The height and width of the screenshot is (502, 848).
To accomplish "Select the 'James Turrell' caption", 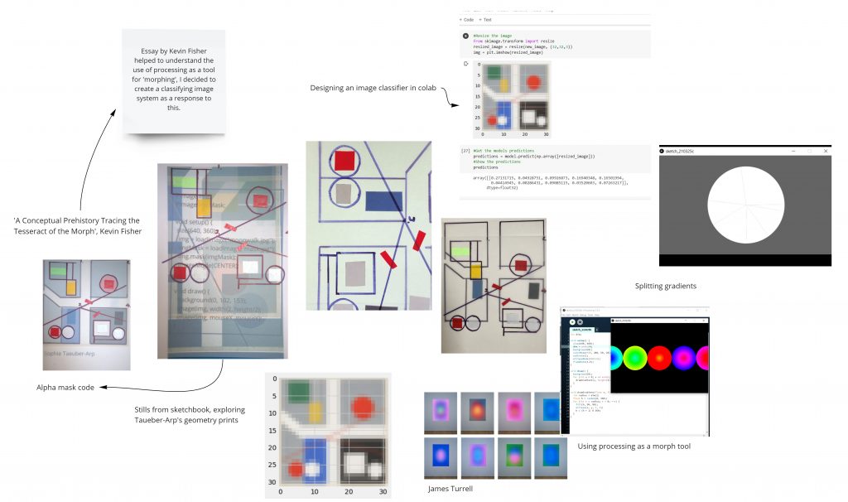I will tap(450, 489).
